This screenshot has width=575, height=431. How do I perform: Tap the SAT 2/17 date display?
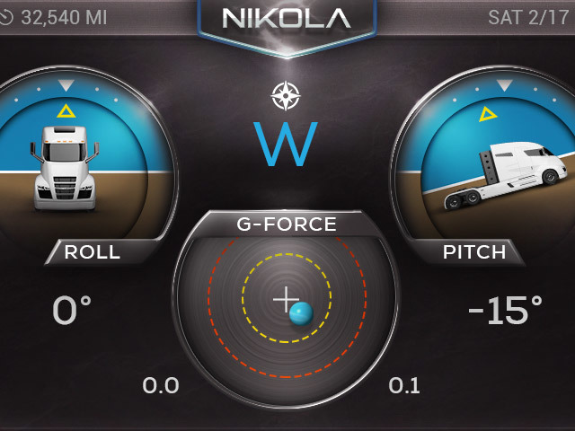pyautogui.click(x=528, y=18)
